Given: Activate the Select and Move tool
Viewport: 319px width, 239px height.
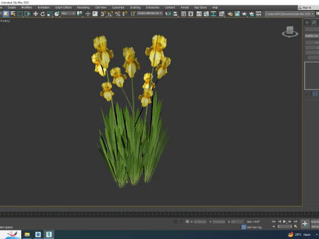Looking at the screenshot, I should 35,14.
